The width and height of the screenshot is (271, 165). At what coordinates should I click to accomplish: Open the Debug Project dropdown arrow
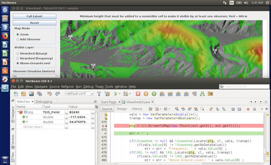(x=130, y=94)
